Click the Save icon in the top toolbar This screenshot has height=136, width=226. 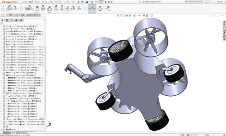click(87, 2)
